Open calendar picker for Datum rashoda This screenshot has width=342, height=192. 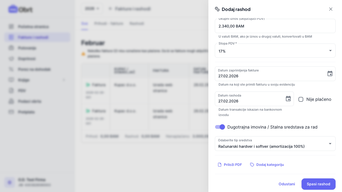point(288,99)
